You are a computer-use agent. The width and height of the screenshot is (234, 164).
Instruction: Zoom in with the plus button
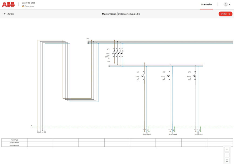coord(227,149)
